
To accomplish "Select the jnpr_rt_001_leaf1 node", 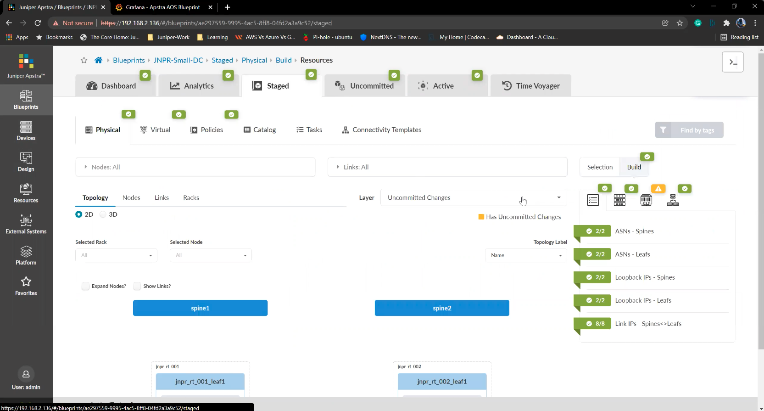I will (x=200, y=382).
